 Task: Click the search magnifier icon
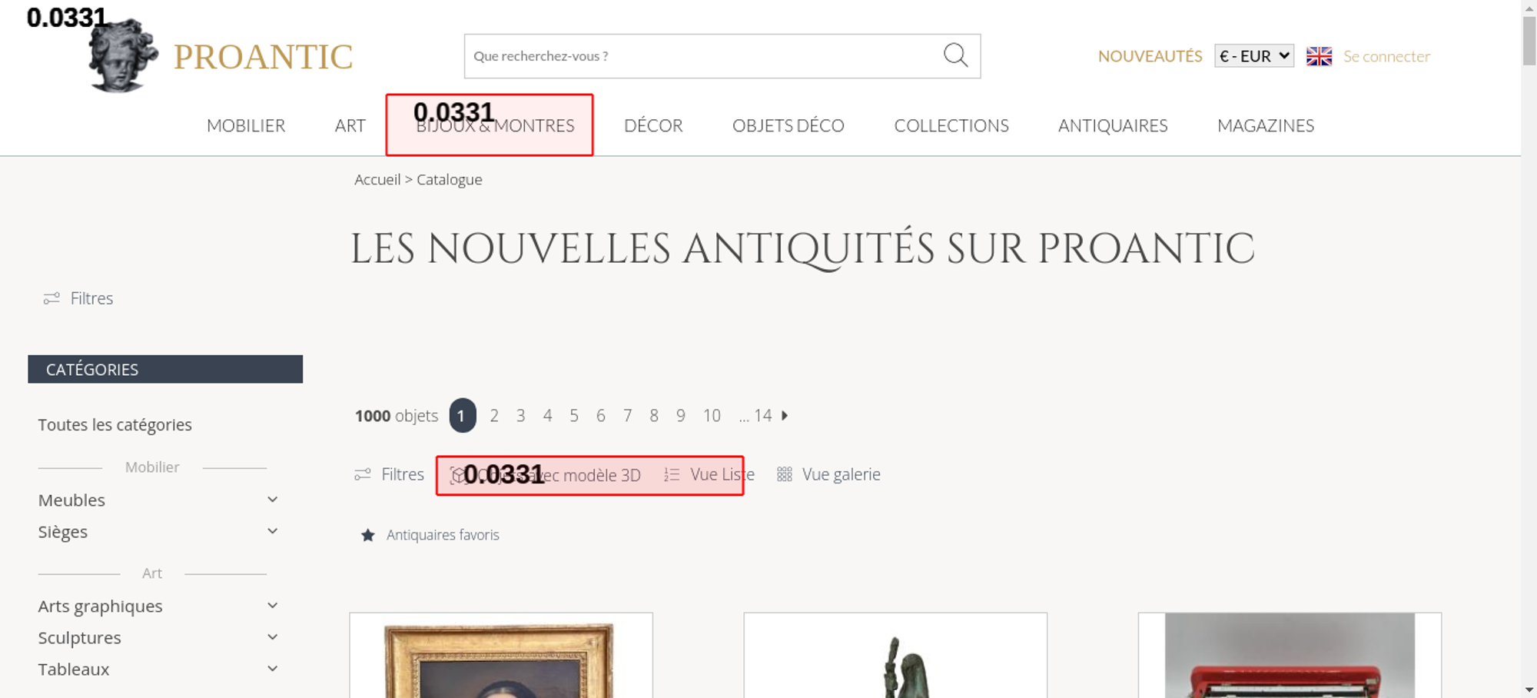coord(955,55)
